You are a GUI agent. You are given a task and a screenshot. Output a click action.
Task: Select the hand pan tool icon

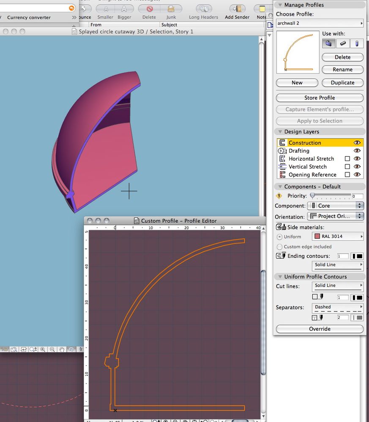click(62, 350)
